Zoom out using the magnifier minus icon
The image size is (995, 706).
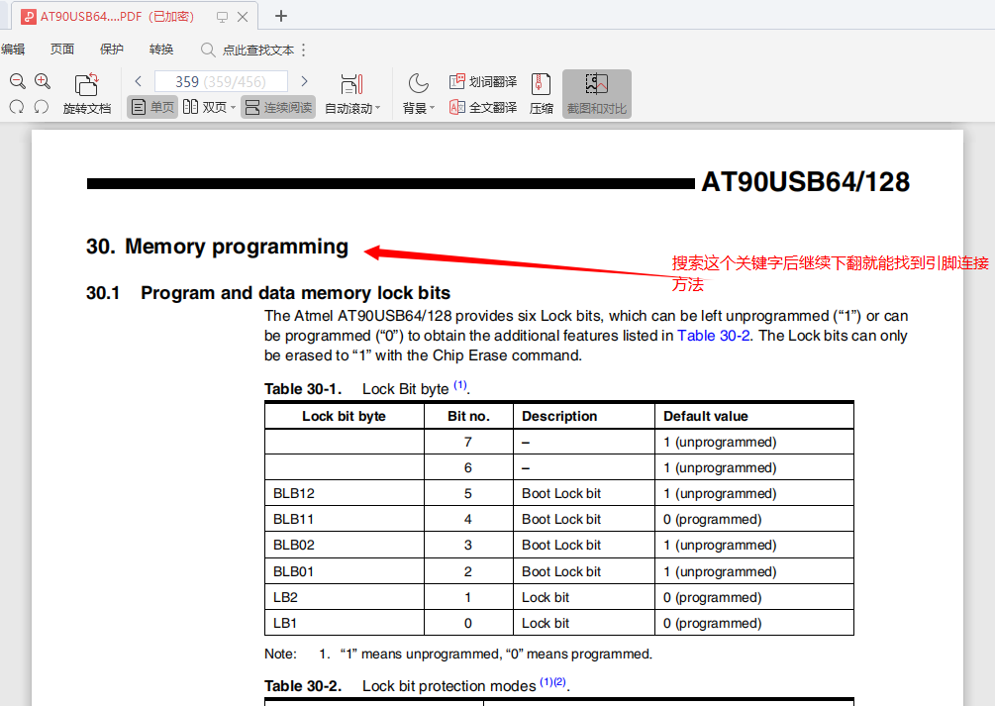coord(17,81)
